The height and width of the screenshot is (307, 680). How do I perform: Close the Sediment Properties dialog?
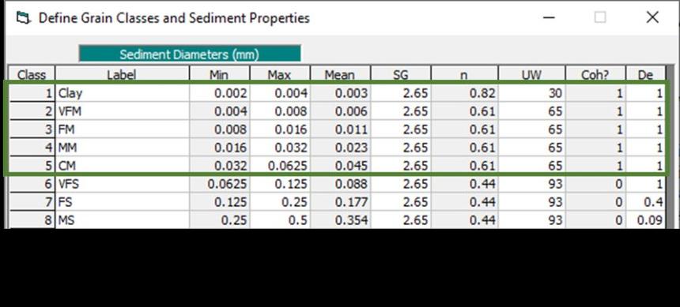tap(652, 17)
